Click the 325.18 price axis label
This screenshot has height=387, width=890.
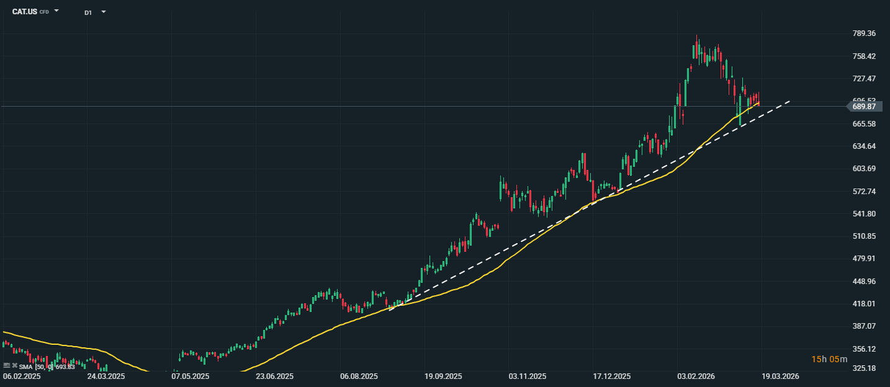pos(864,368)
